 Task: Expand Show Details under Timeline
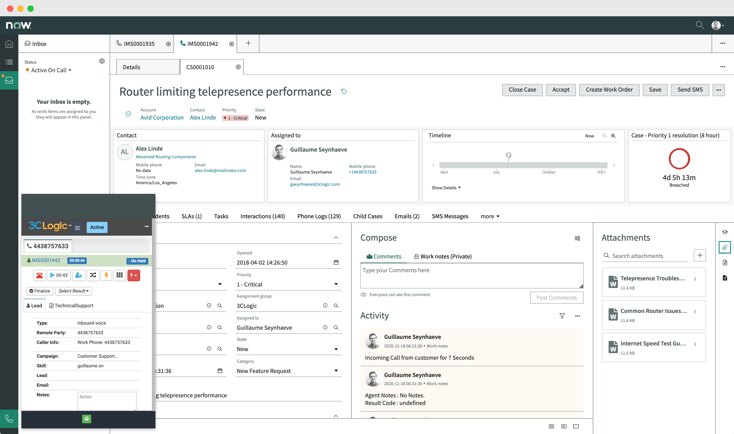click(x=446, y=188)
